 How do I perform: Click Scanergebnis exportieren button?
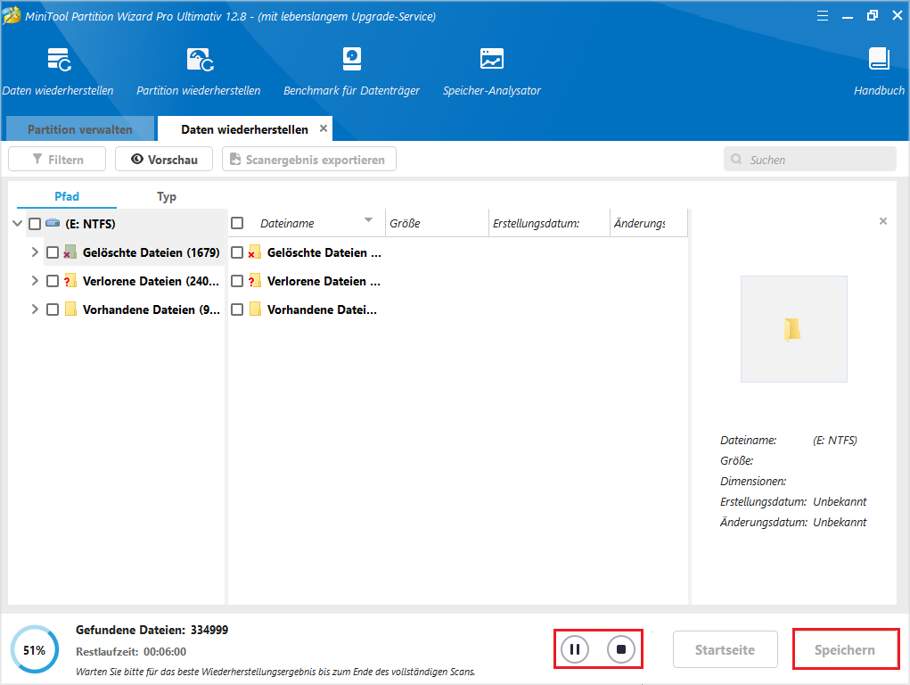coord(309,159)
